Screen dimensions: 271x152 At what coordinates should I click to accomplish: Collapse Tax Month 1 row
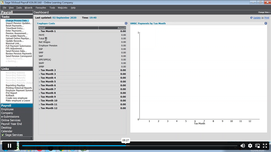pos(40,31)
